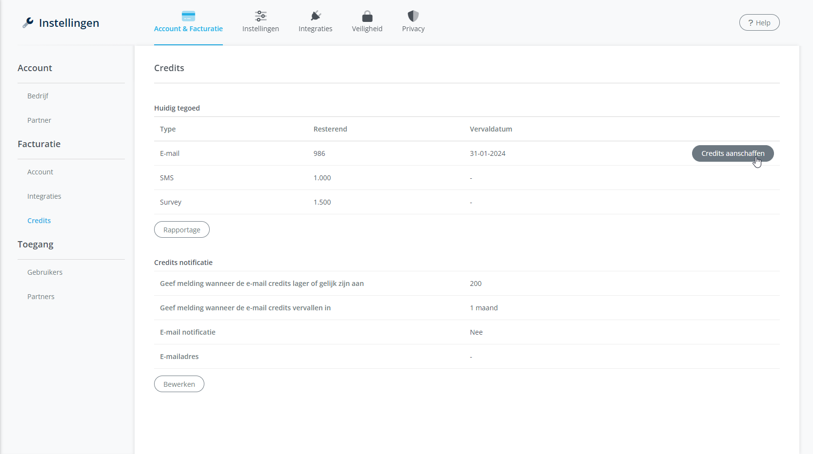The height and width of the screenshot is (454, 813).
Task: Click the E-mail row in credits table
Action: (170, 153)
